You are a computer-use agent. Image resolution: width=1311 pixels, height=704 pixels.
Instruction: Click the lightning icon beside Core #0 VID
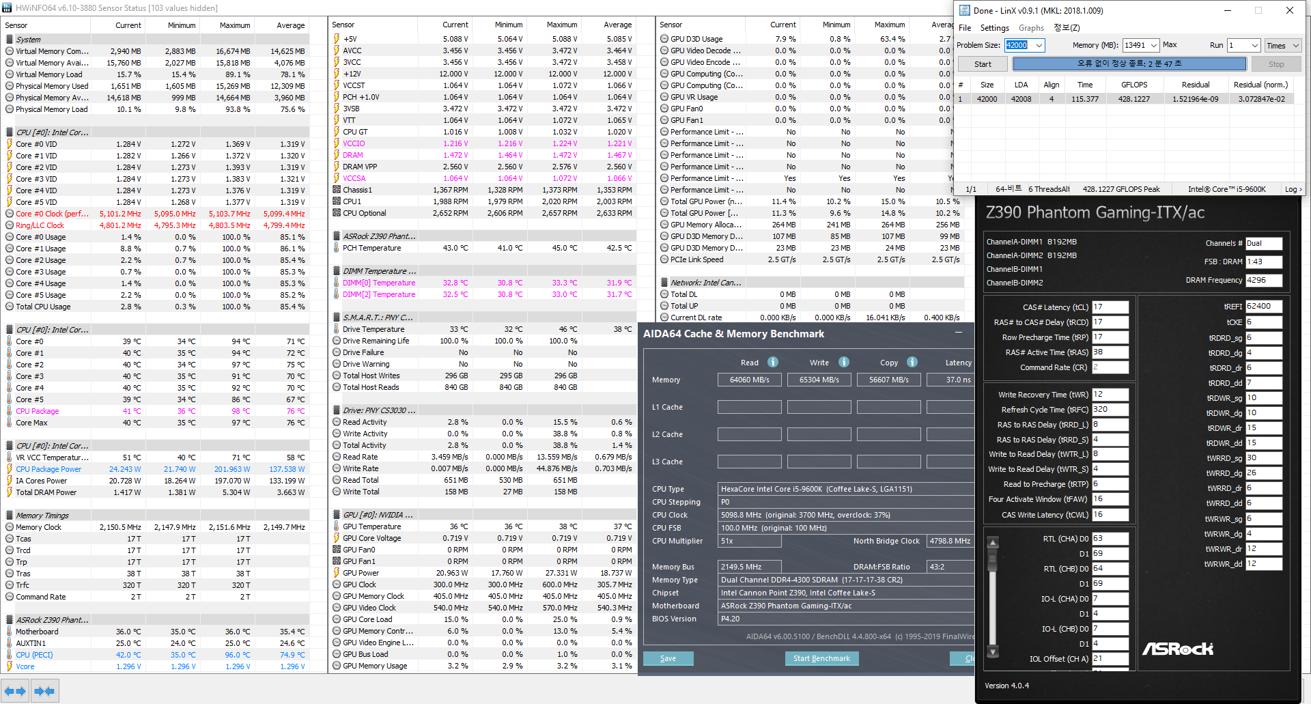(x=10, y=144)
